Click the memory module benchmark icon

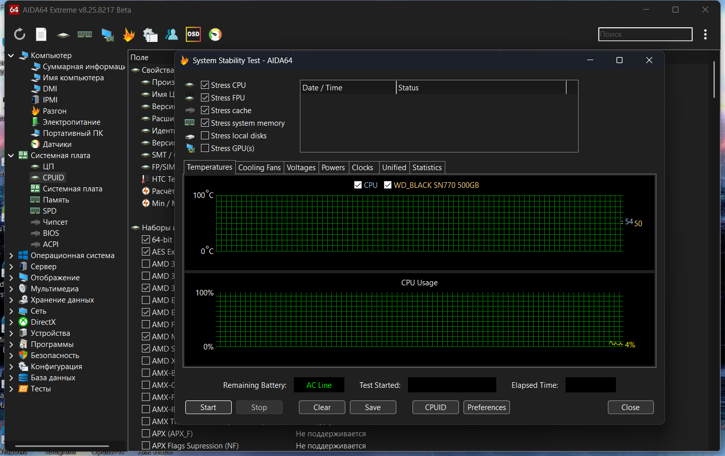(x=85, y=34)
